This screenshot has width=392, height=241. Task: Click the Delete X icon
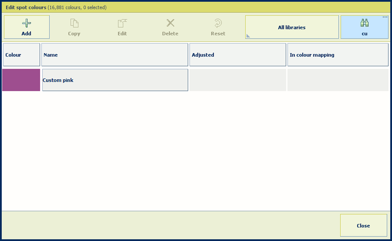click(170, 24)
